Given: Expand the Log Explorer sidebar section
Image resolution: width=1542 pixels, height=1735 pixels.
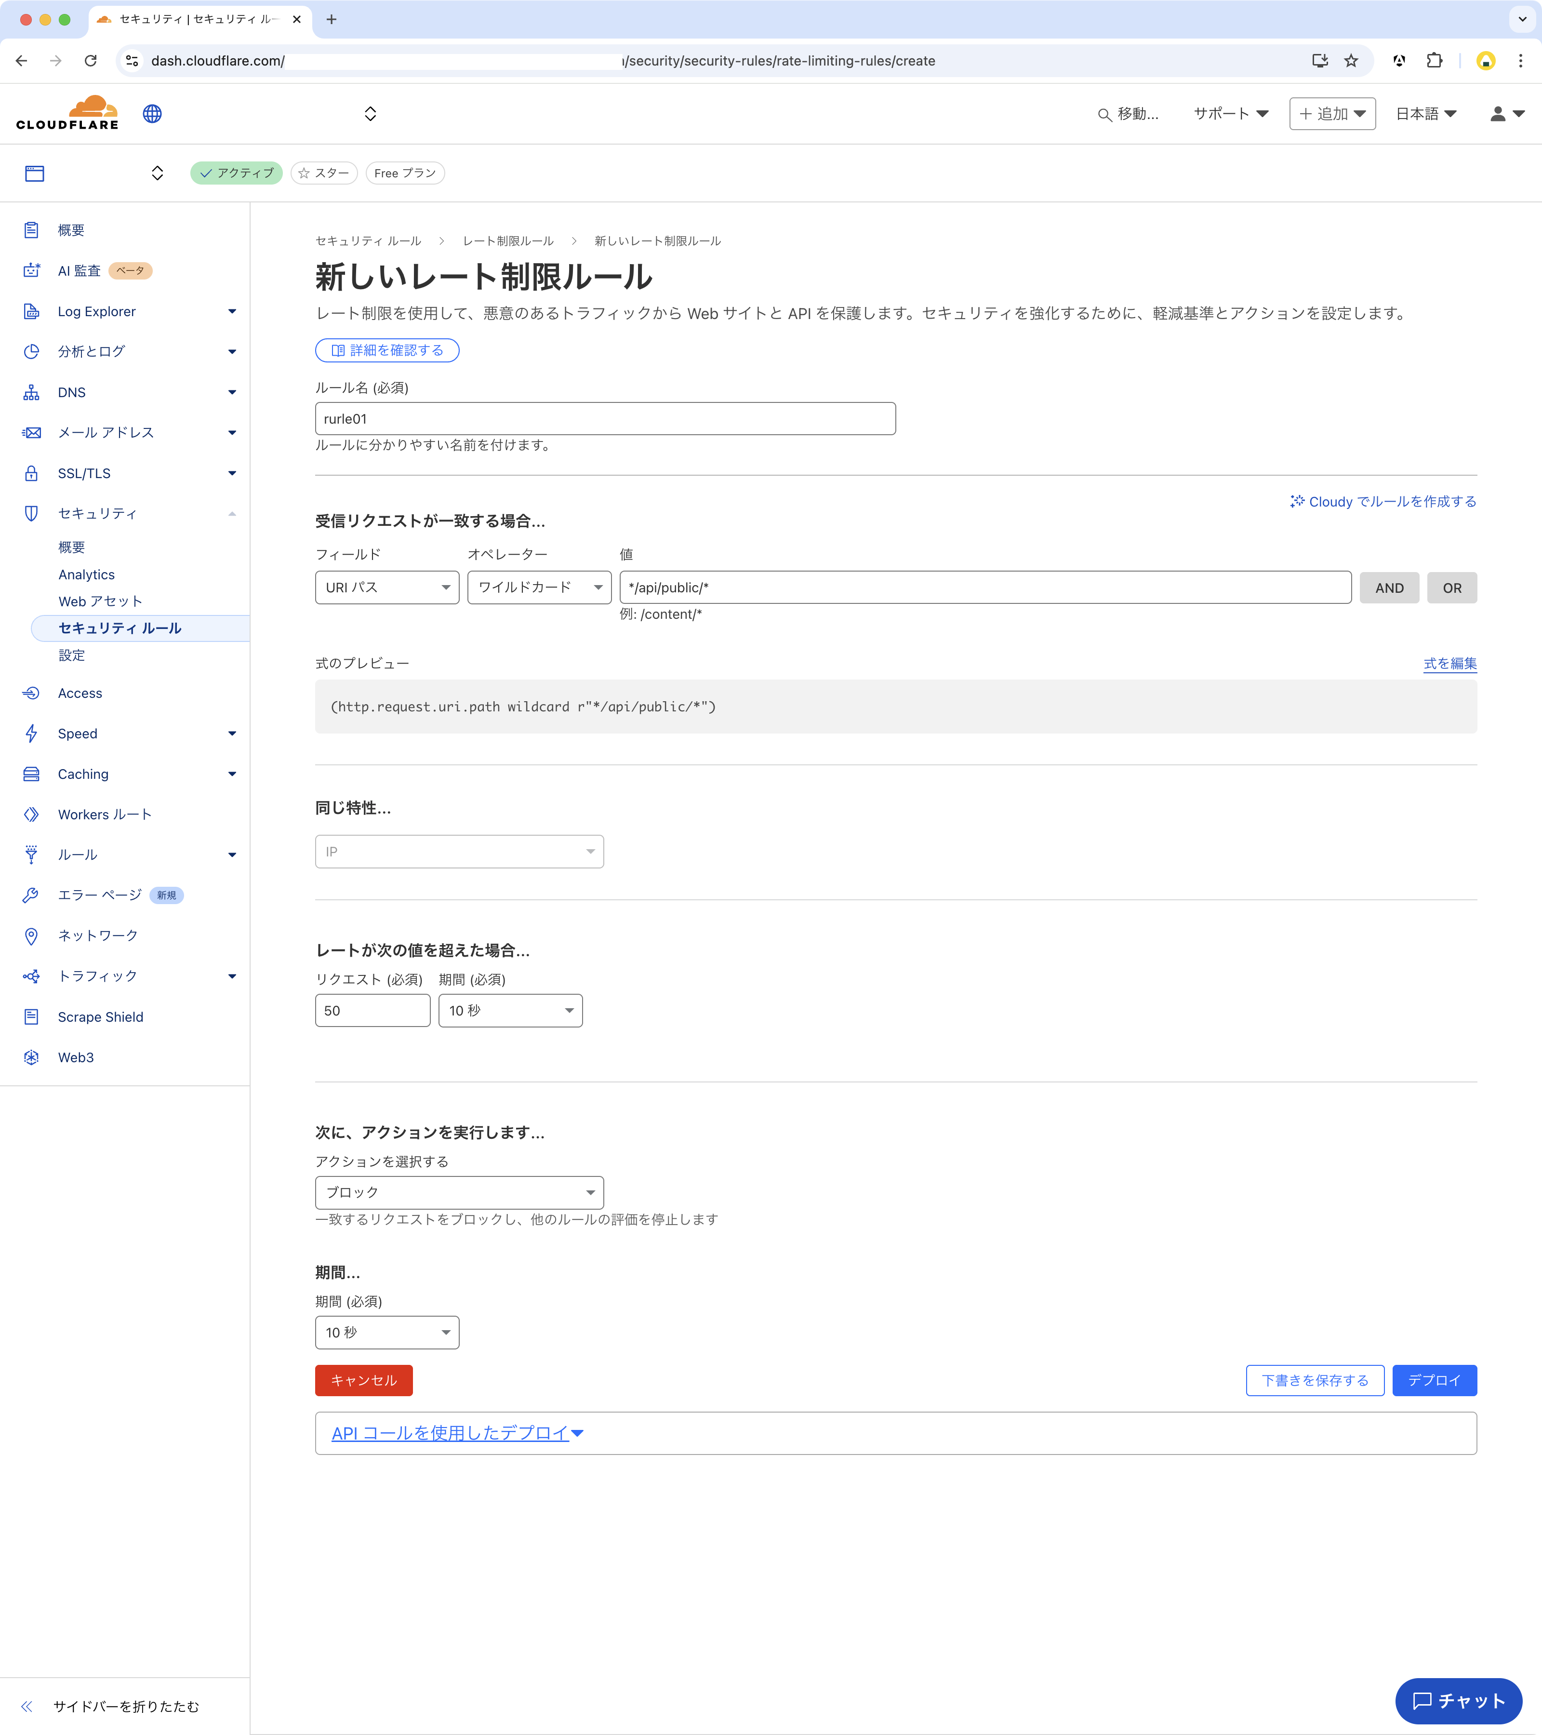Looking at the screenshot, I should [x=232, y=311].
